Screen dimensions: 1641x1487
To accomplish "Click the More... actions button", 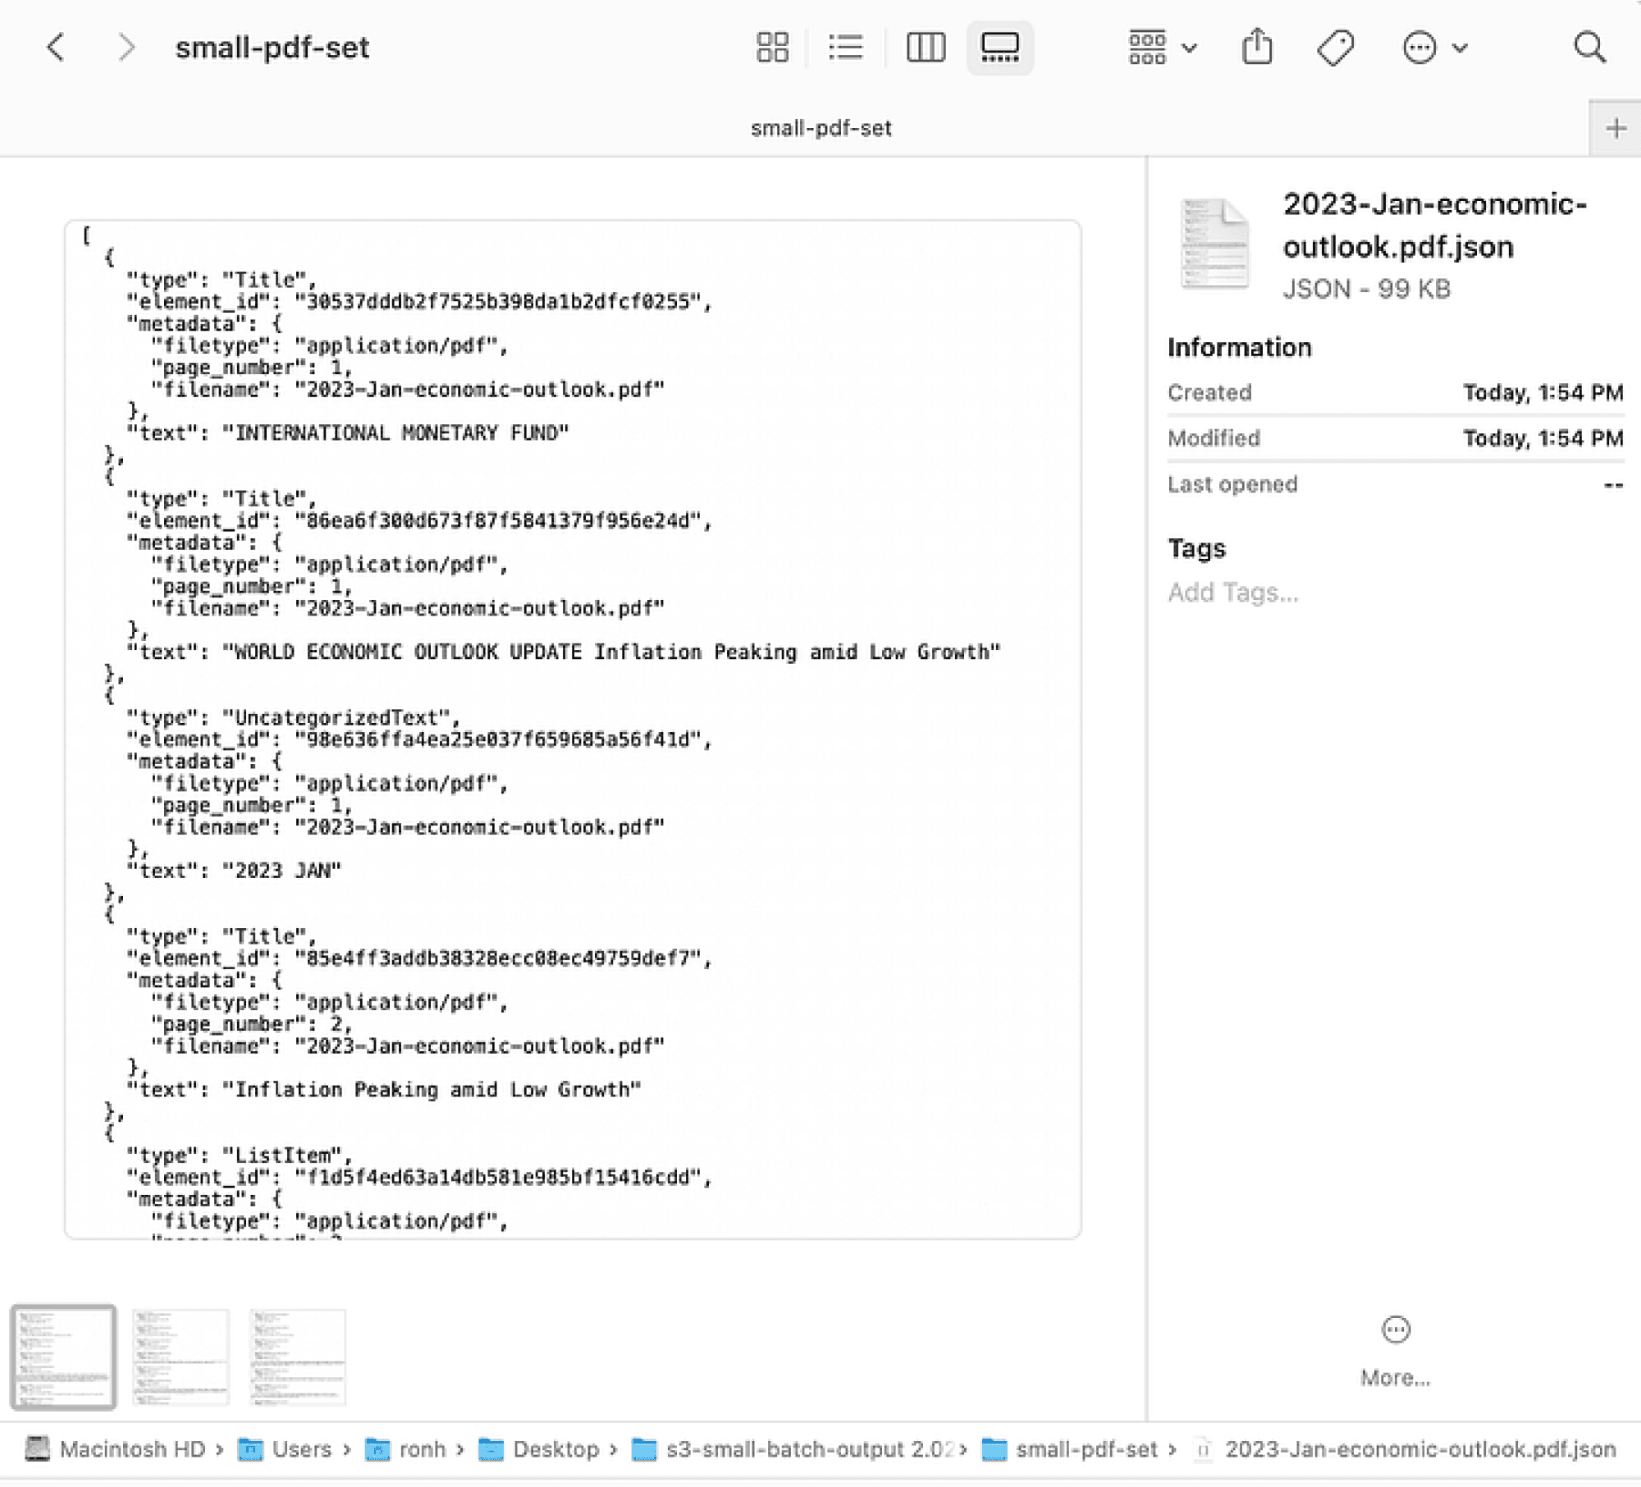I will point(1395,1351).
